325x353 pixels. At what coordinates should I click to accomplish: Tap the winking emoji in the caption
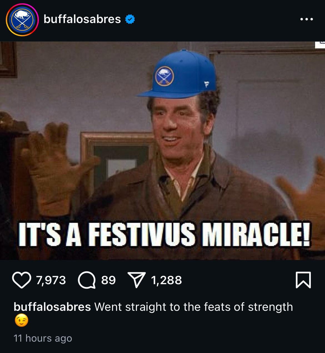(21, 321)
